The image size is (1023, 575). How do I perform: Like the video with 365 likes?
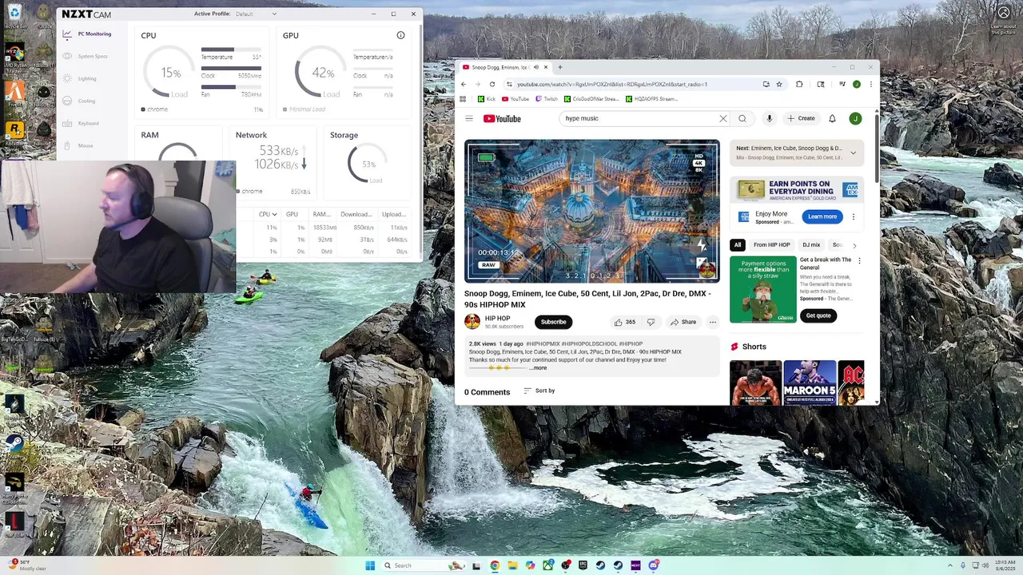tap(623, 322)
